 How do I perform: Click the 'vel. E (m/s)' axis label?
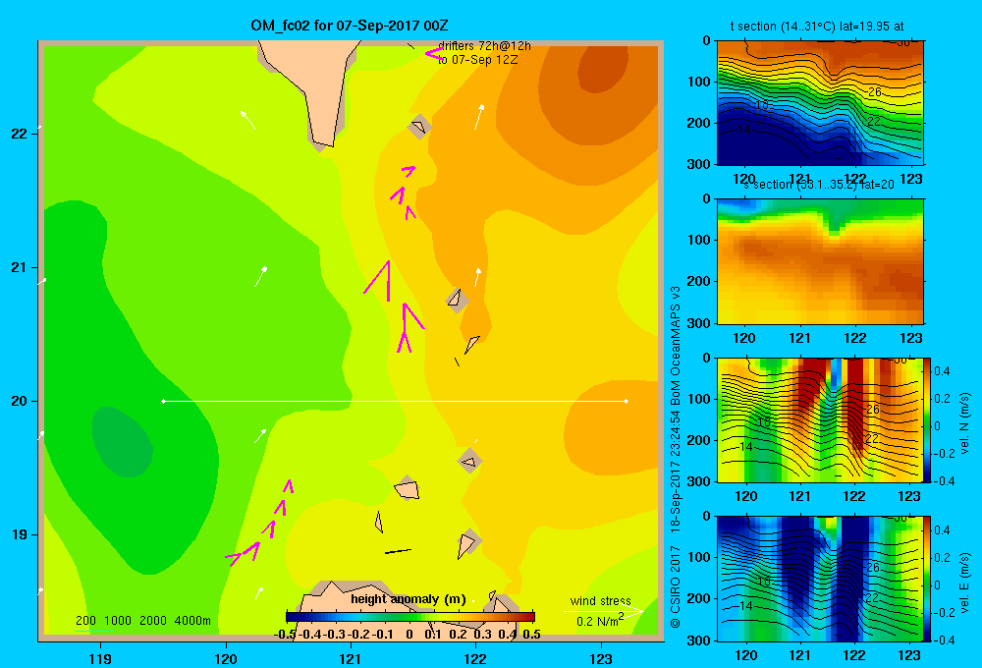click(964, 582)
